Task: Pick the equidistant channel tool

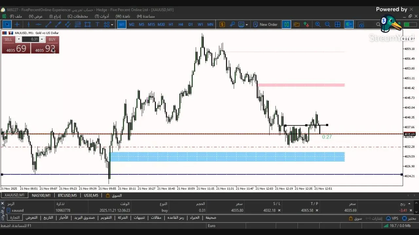Action: click(68, 24)
